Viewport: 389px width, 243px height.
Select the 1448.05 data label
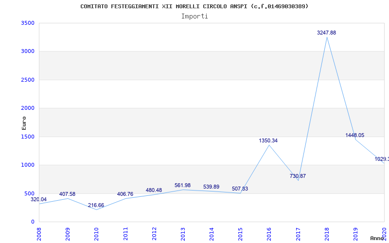tap(355, 135)
